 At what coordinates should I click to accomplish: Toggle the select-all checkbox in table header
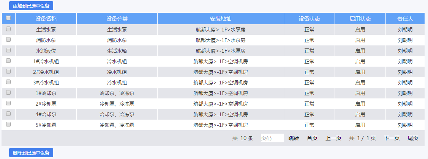8,18
